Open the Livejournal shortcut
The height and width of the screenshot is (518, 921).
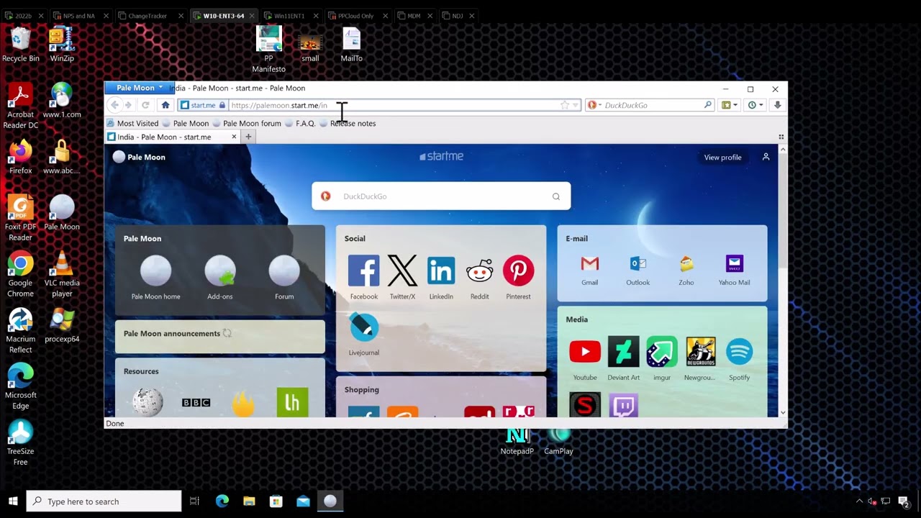[363, 334]
